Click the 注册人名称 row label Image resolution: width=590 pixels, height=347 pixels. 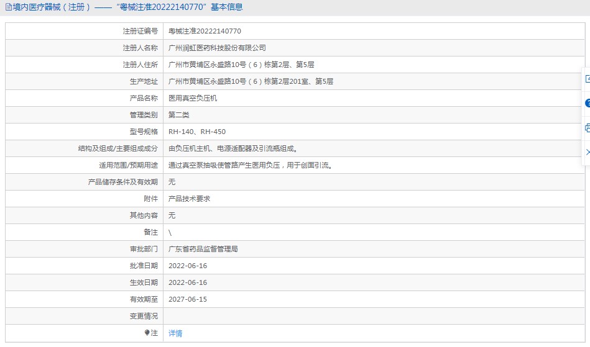pyautogui.click(x=141, y=48)
